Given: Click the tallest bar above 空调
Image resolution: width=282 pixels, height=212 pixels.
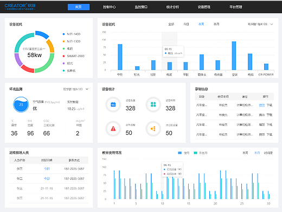Looking at the screenshot, I should click(x=234, y=55).
